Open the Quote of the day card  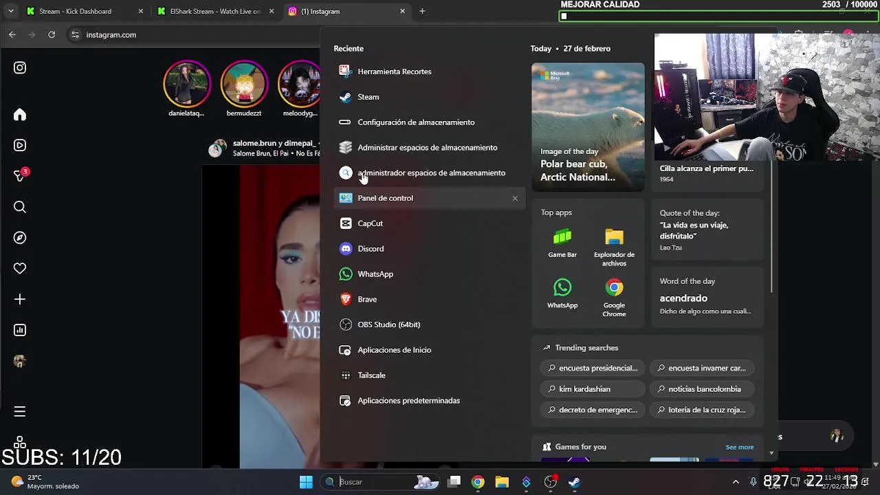(707, 230)
